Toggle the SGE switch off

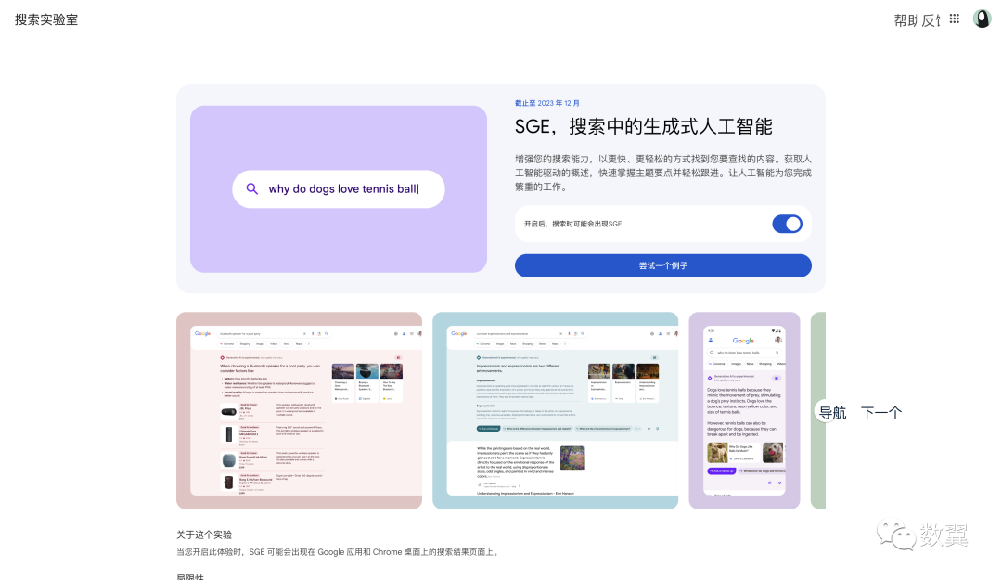click(x=788, y=224)
